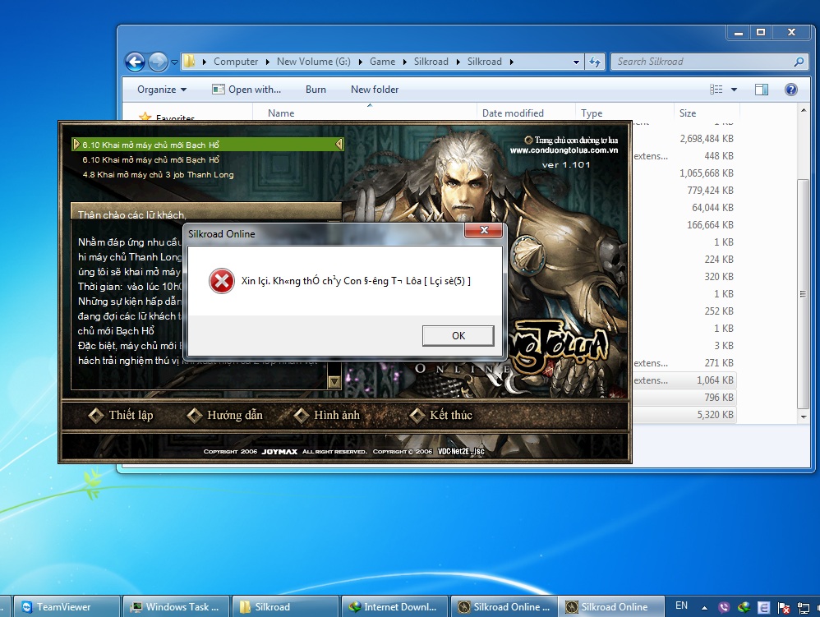Click the launcher news scroll-down arrow
This screenshot has width=820, height=617.
[x=334, y=382]
